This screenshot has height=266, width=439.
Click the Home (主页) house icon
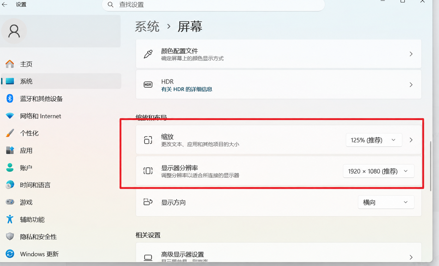tap(10, 64)
